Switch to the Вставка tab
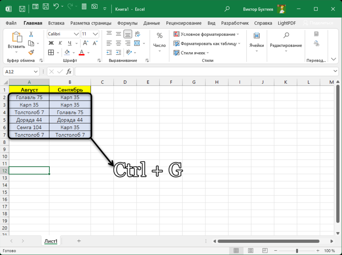Image resolution: width=342 pixels, height=255 pixels. click(56, 23)
